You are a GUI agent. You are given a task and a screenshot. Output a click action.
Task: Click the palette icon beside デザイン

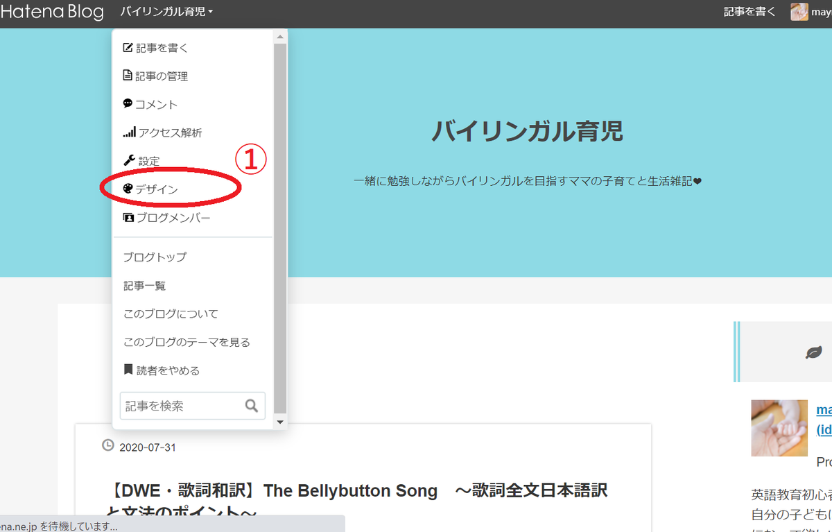click(x=128, y=189)
